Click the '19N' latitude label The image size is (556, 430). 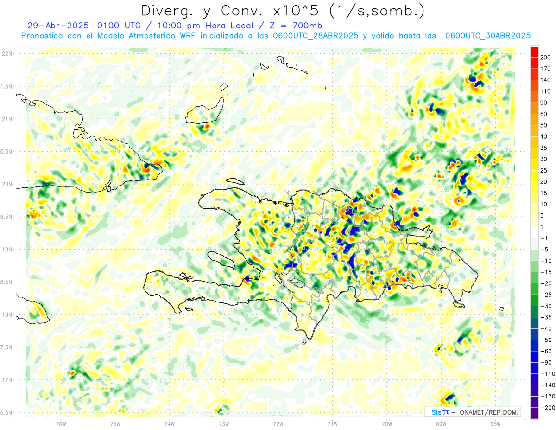point(6,250)
